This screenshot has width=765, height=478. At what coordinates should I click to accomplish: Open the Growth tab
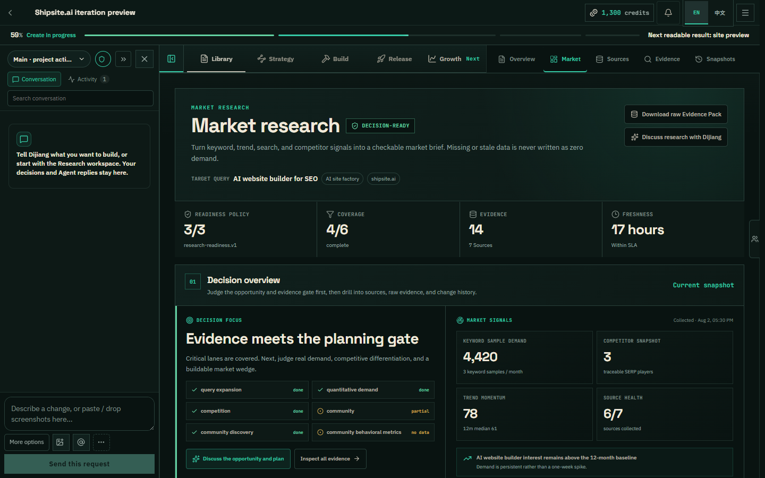coord(454,59)
